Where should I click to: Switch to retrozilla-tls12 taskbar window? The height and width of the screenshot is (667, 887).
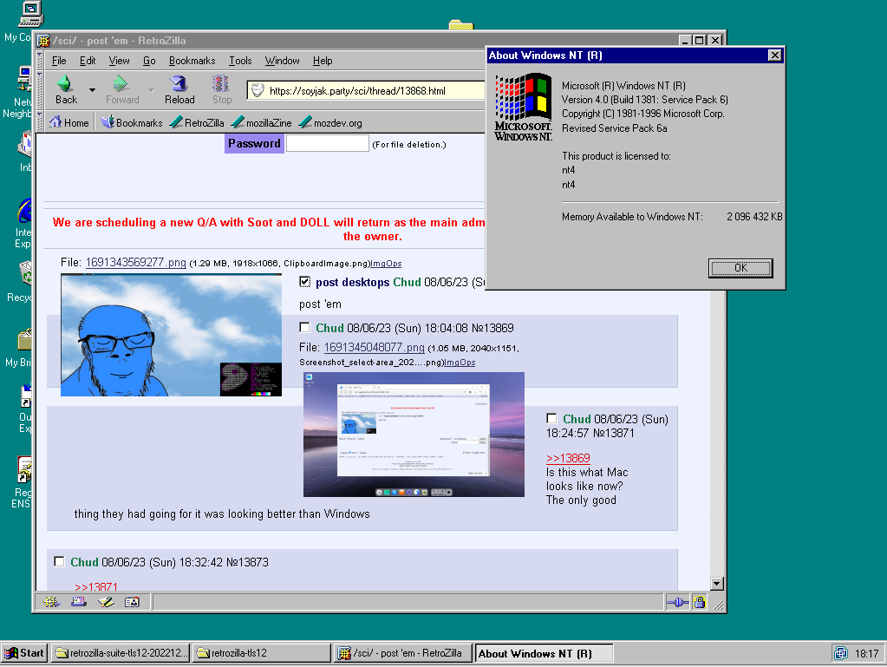[x=261, y=653]
